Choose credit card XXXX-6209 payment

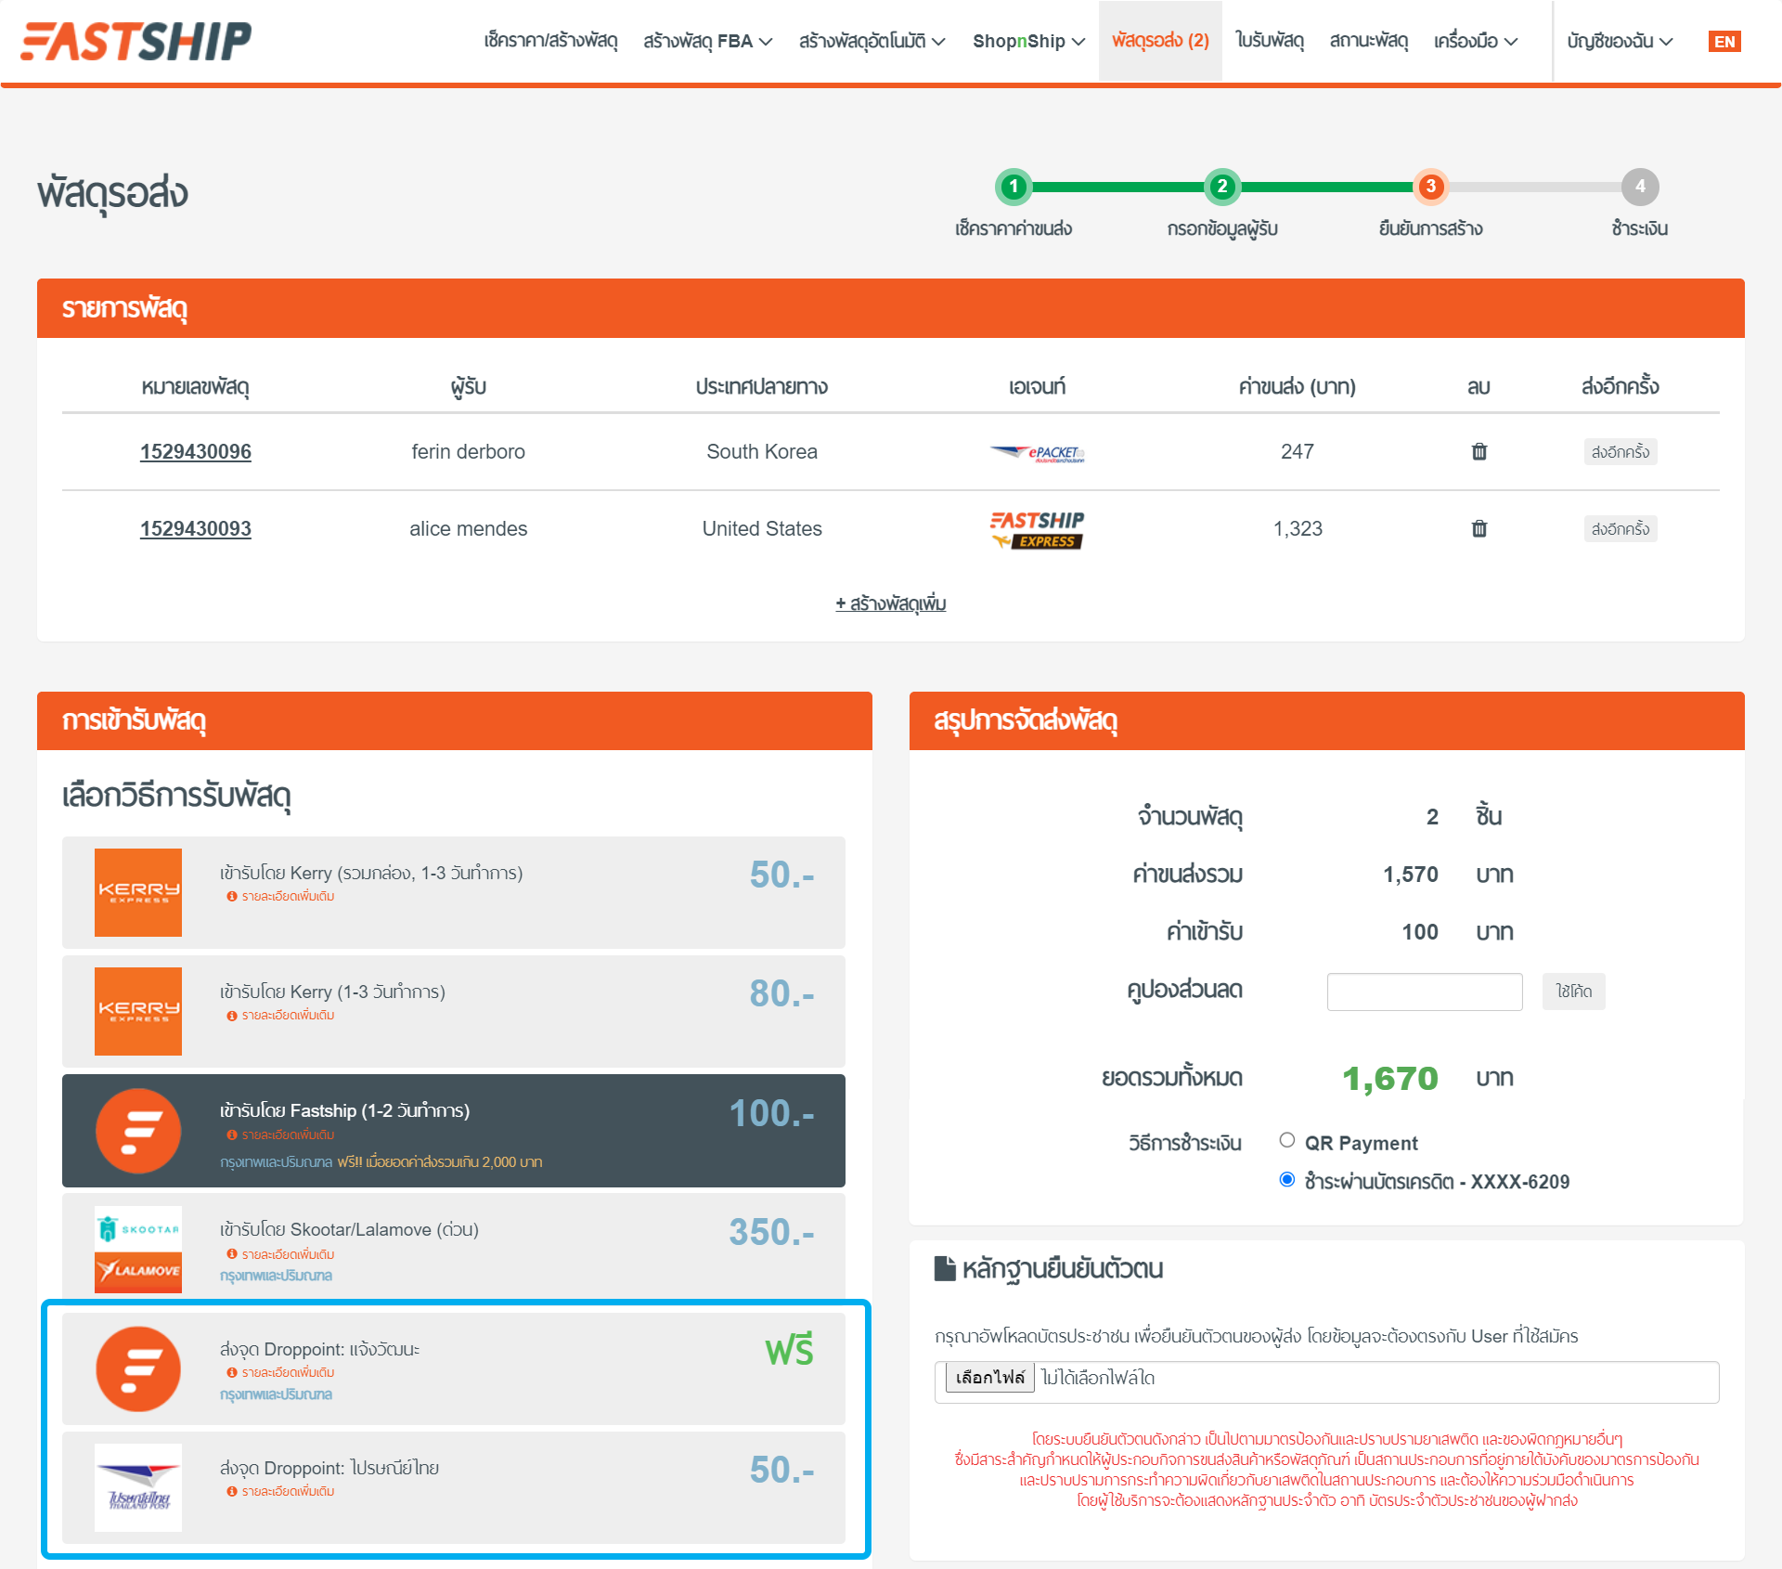[x=1287, y=1180]
